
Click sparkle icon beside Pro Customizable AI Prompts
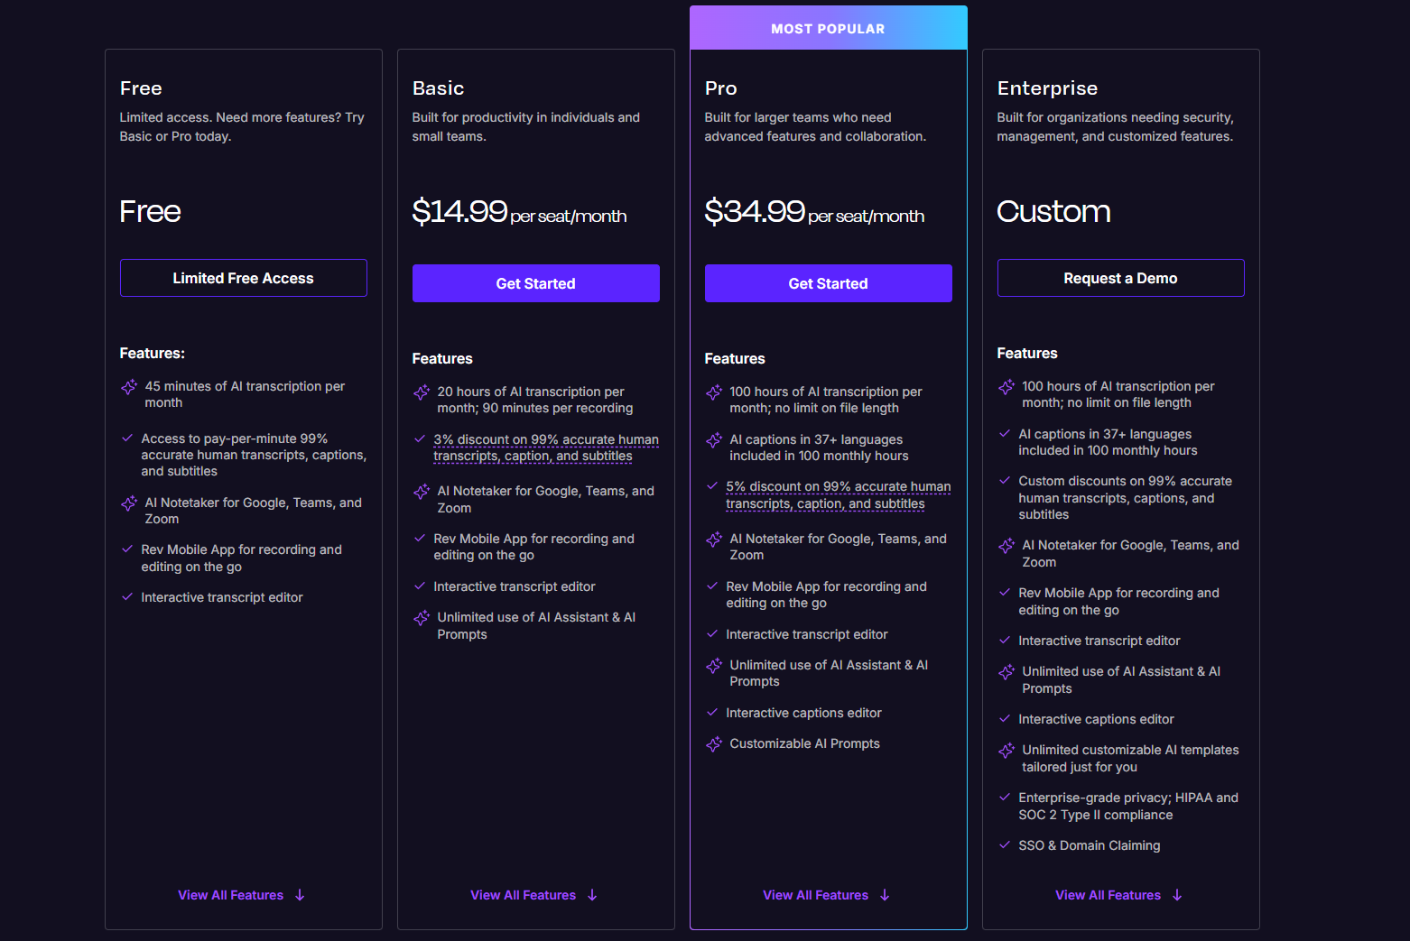pos(714,744)
